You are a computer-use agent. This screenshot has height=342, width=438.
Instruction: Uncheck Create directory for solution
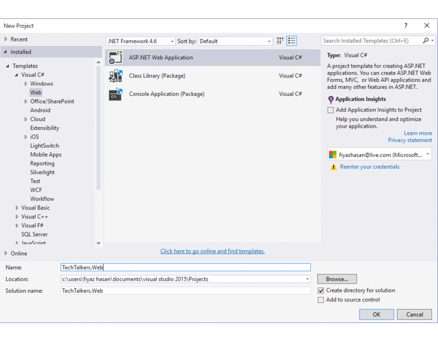(x=320, y=291)
